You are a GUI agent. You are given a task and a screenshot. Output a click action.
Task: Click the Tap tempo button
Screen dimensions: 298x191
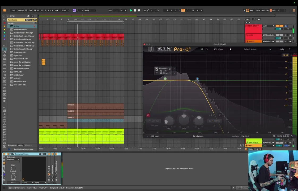30,10
